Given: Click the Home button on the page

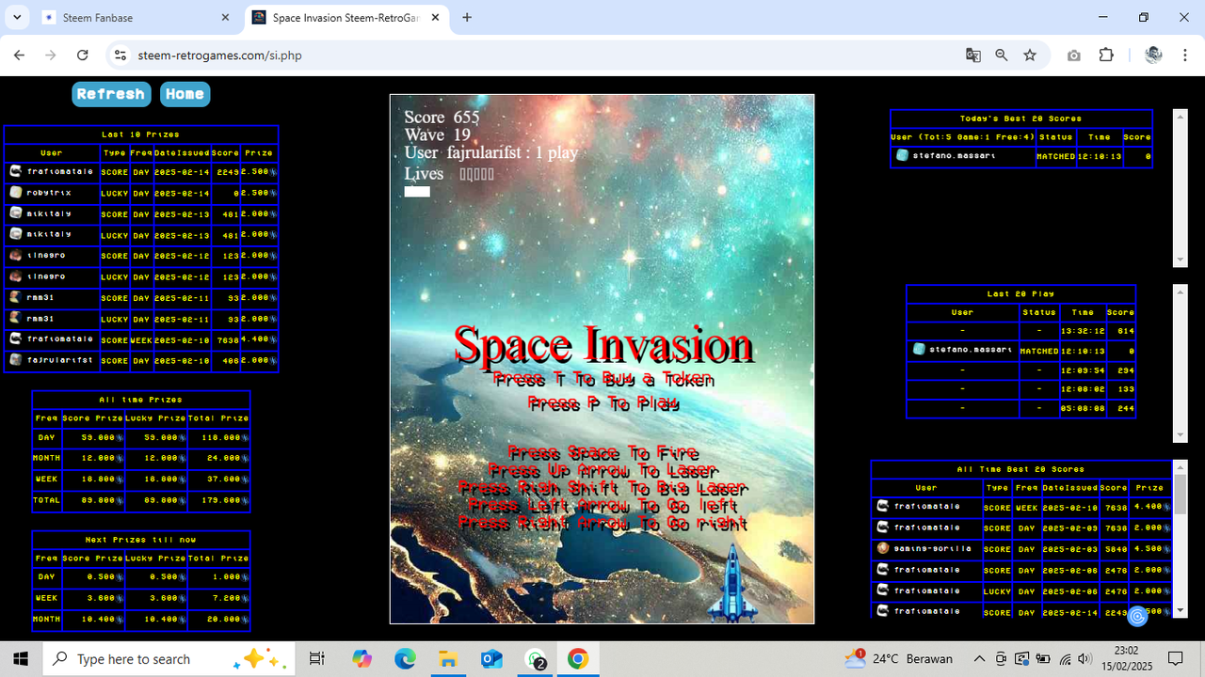Looking at the screenshot, I should [x=185, y=94].
